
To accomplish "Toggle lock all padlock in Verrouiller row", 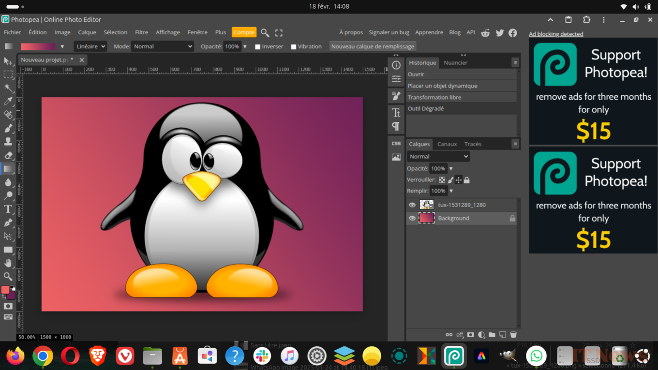I will [x=467, y=180].
